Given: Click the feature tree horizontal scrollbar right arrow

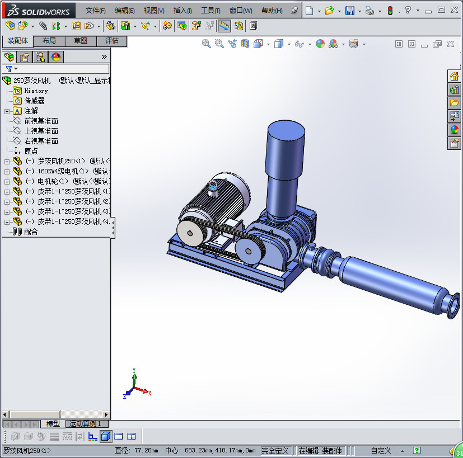Looking at the screenshot, I should click(106, 414).
